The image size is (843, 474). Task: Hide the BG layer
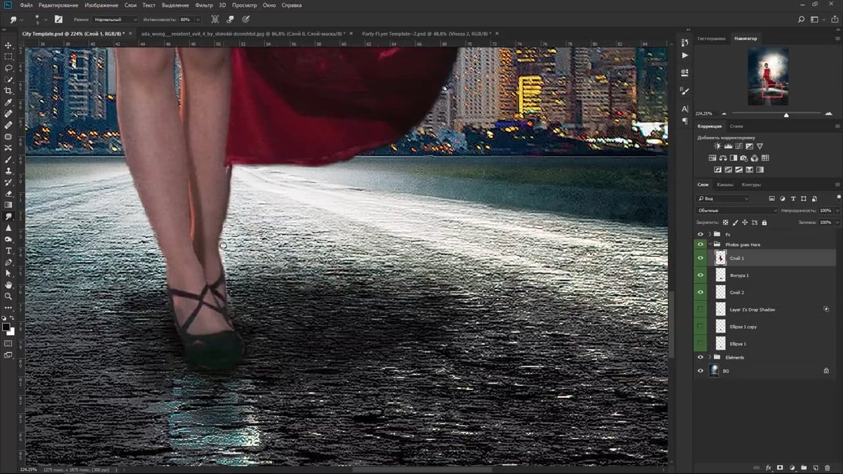pyautogui.click(x=701, y=371)
